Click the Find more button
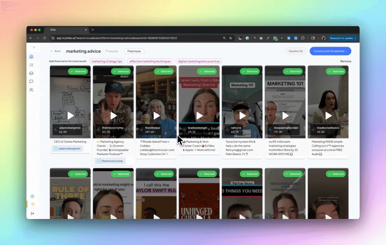The image size is (386, 245). point(134,51)
